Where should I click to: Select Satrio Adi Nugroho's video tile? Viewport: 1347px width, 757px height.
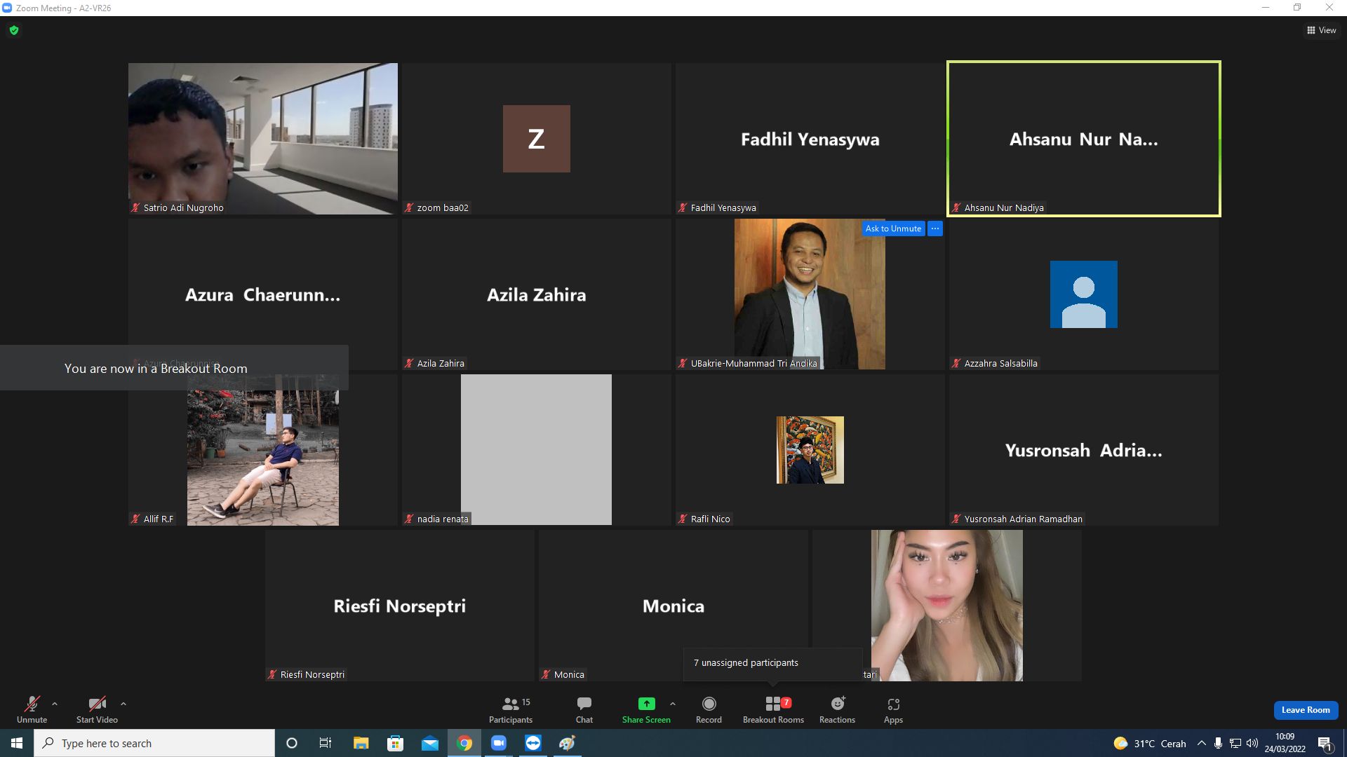tap(263, 139)
